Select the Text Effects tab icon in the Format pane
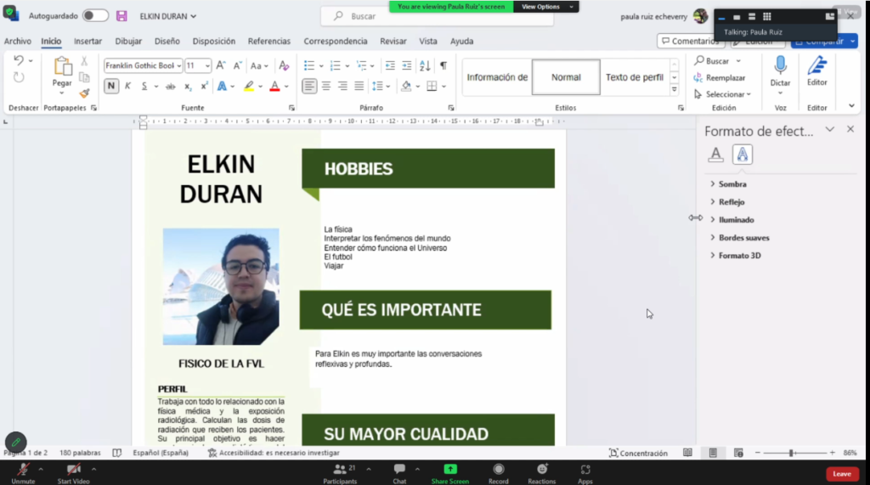This screenshot has height=485, width=870. [x=743, y=154]
